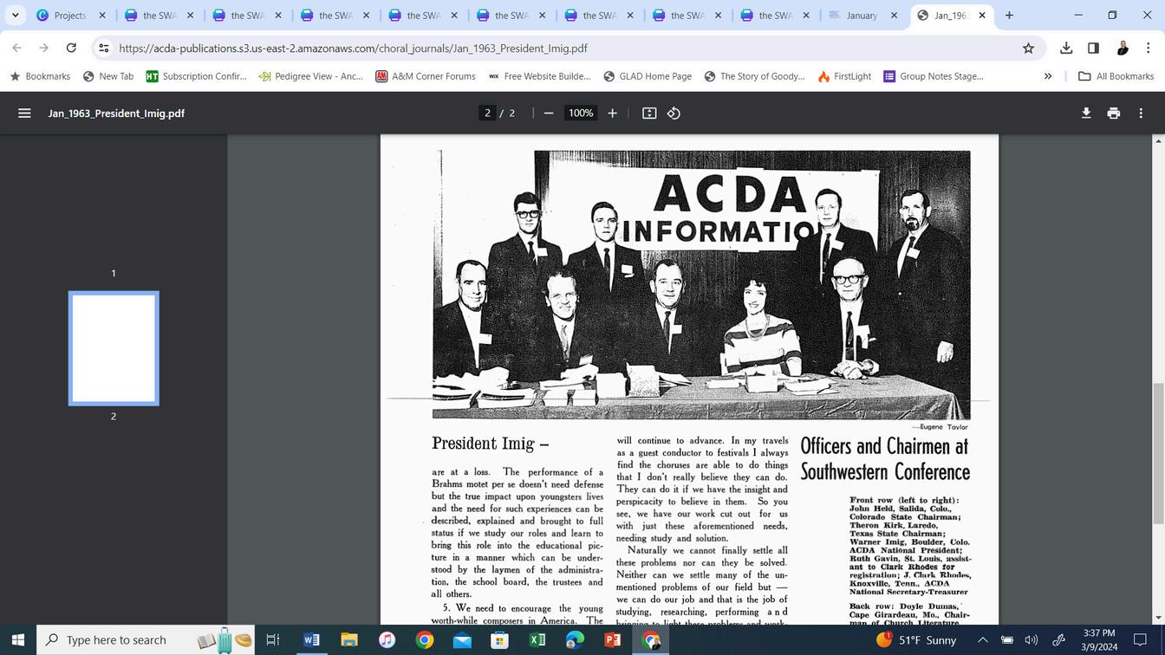This screenshot has height=655, width=1165.
Task: Open the Free Website Builder bookmark
Action: [539, 76]
